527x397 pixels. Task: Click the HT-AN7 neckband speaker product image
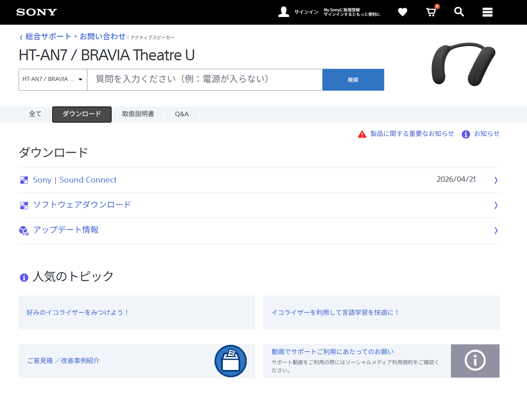tap(464, 64)
